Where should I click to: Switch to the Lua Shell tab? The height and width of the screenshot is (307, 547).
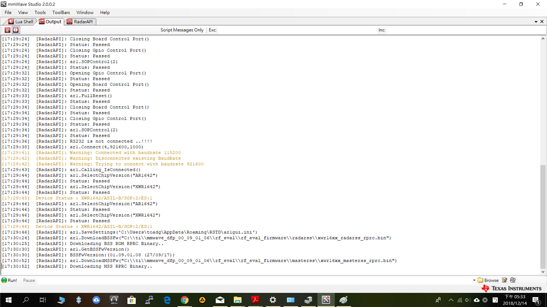(x=20, y=21)
